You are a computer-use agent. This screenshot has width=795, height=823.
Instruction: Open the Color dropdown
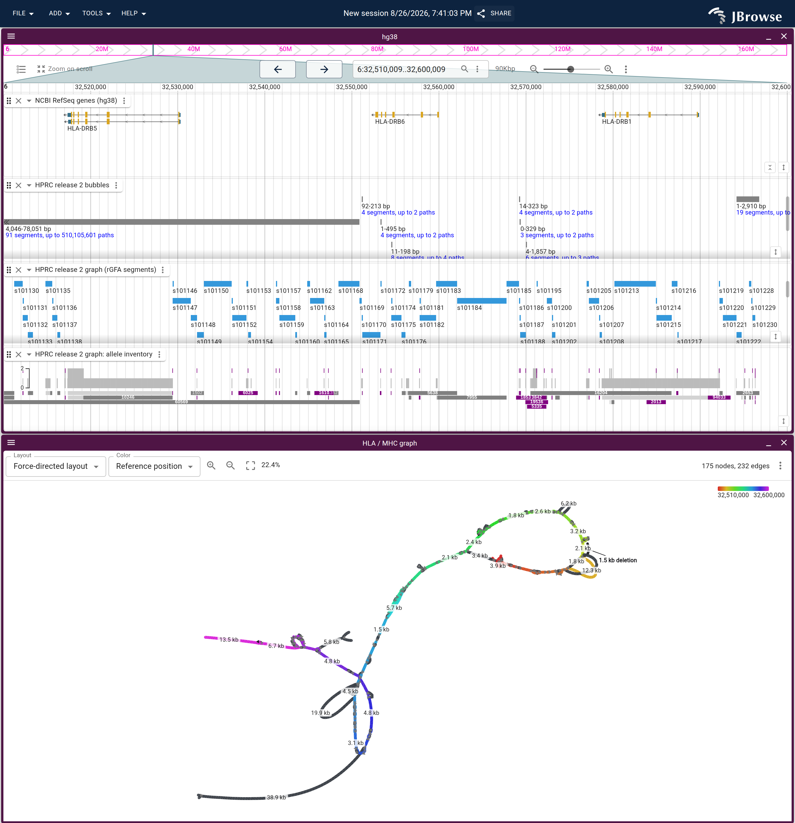(x=154, y=467)
